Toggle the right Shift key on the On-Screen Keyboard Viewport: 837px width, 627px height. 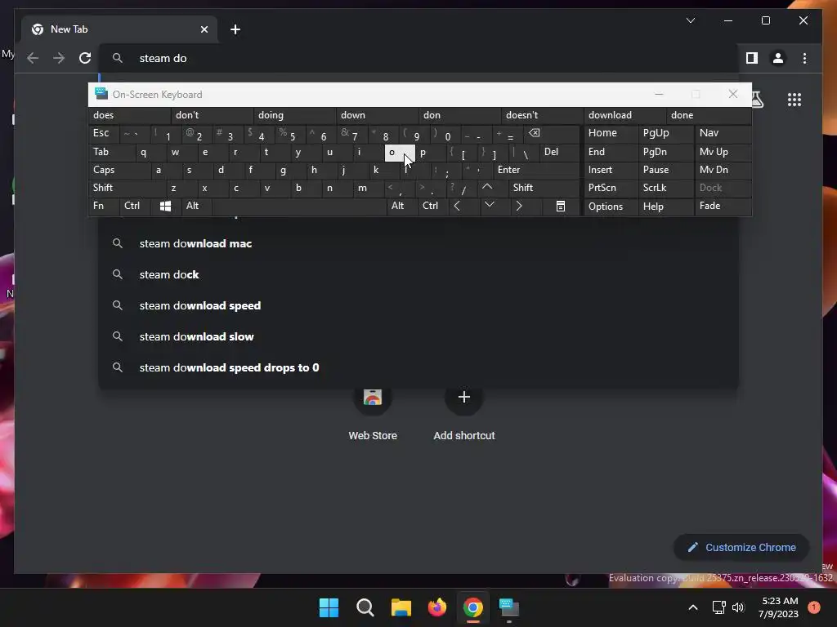pyautogui.click(x=544, y=188)
